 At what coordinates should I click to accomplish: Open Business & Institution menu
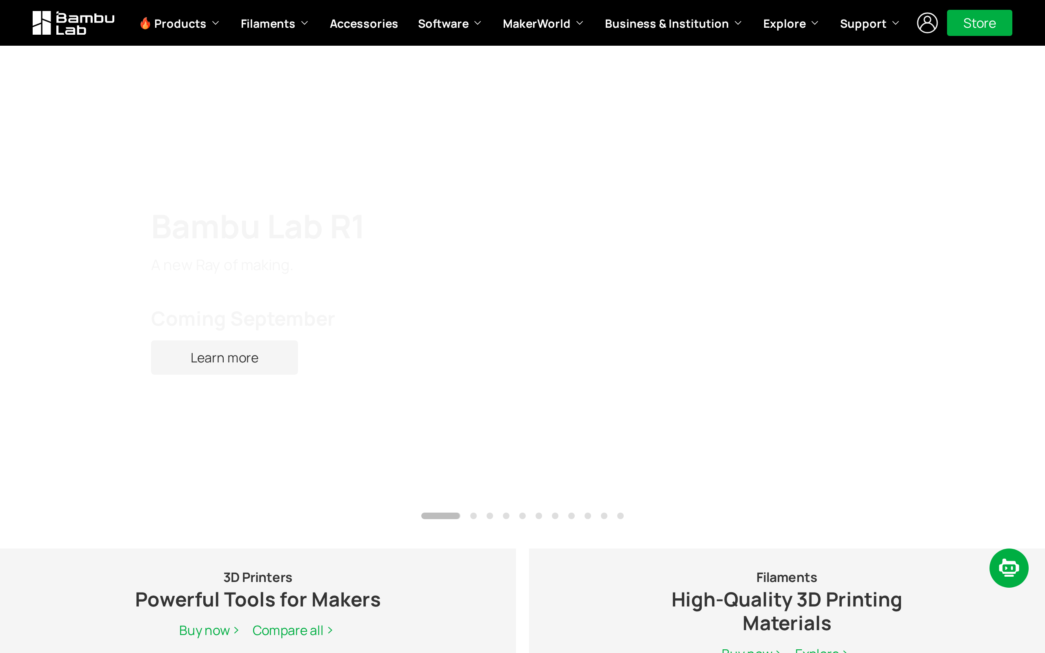click(667, 23)
